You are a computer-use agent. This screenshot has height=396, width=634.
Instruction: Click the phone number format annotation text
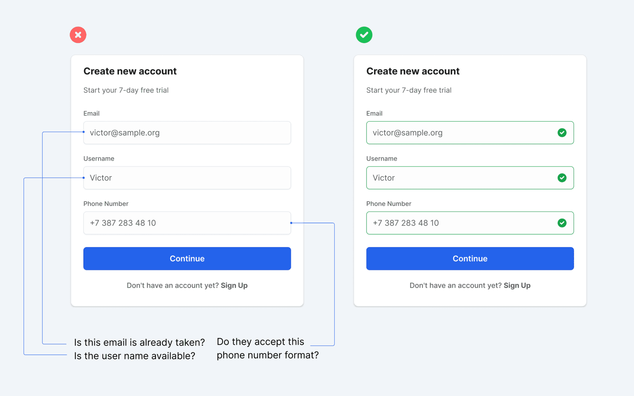point(267,348)
